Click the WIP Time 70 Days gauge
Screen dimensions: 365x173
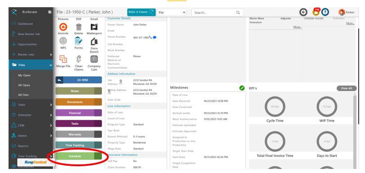pos(327,107)
